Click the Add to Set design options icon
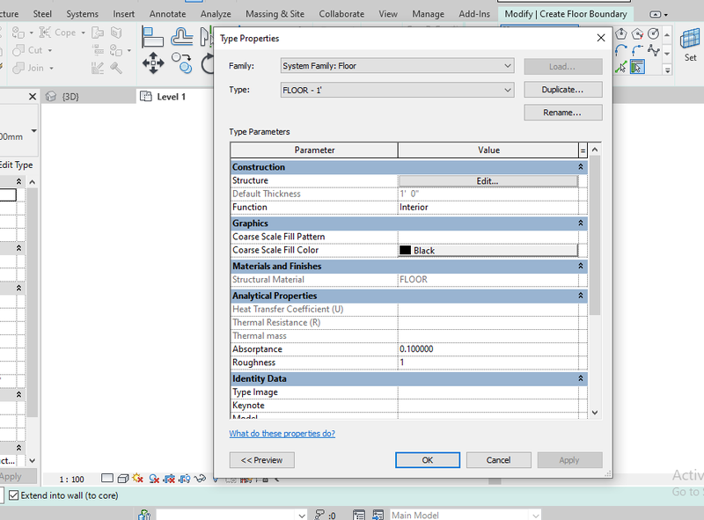This screenshot has width=704, height=520. 378,515
